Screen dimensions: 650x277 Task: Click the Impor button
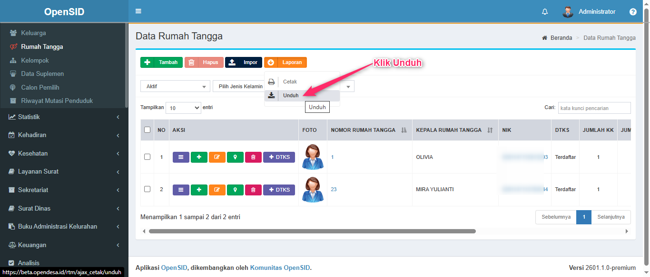click(243, 62)
